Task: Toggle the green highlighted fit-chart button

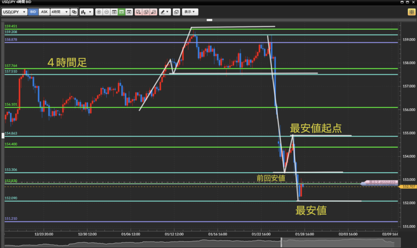Action: pyautogui.click(x=121, y=12)
